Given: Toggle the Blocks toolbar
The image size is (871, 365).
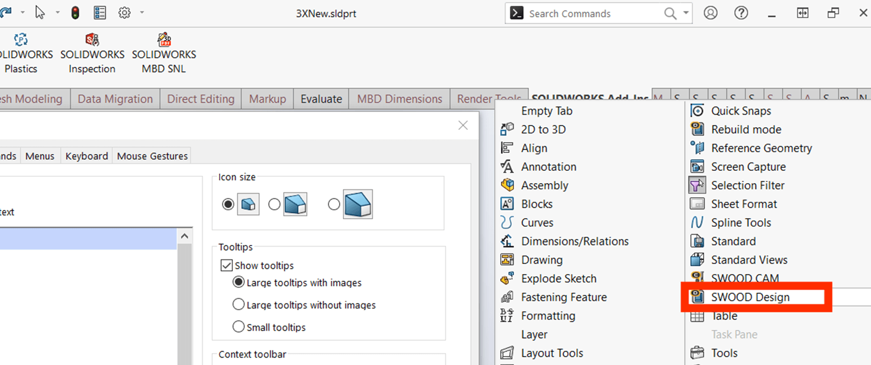Looking at the screenshot, I should [x=537, y=204].
